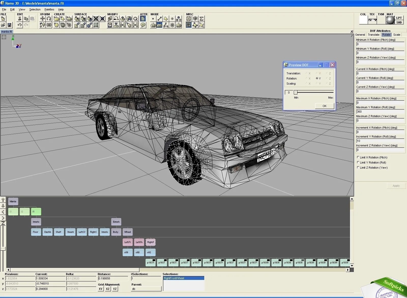407x298 pixels.
Task: Select RightFrontWheel in Selections list
Action: coord(183,278)
